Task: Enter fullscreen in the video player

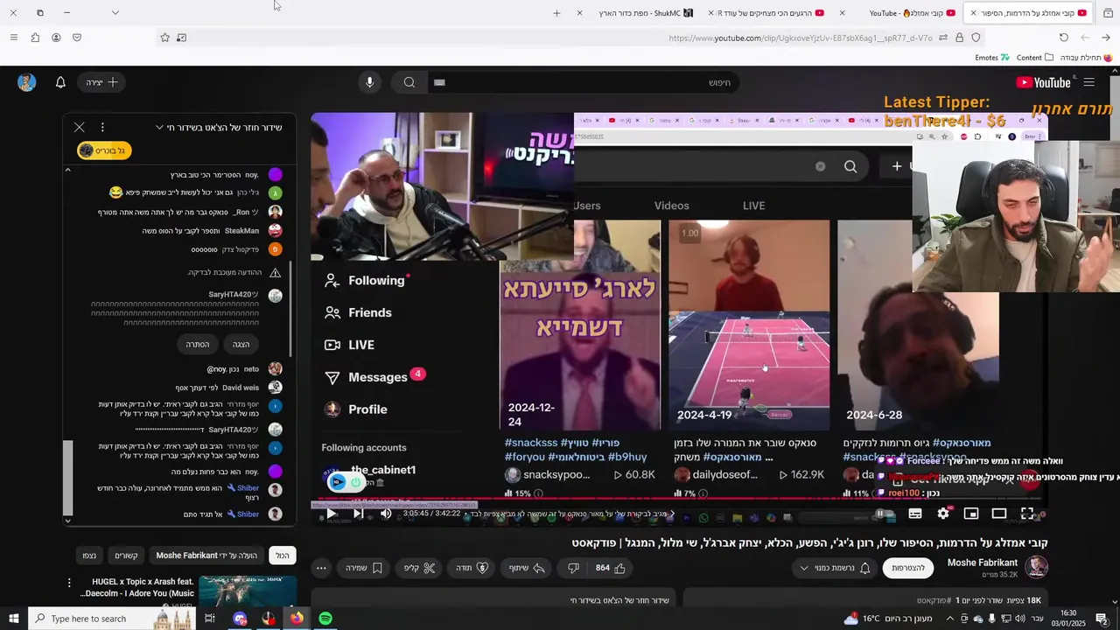Action: [1027, 514]
